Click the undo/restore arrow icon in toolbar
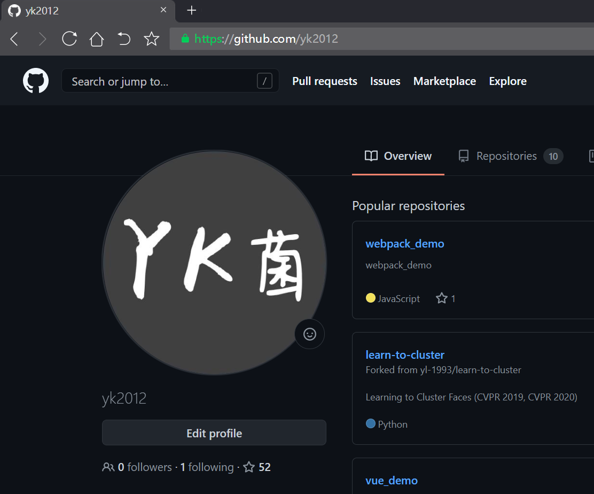This screenshot has width=594, height=494. [x=124, y=38]
